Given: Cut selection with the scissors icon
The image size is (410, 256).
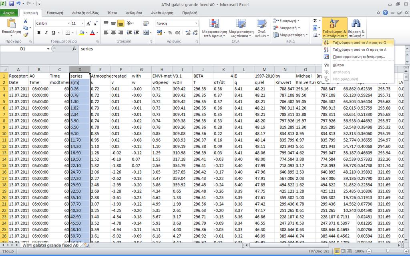Looking at the screenshot, I should pyautogui.click(x=25, y=21).
